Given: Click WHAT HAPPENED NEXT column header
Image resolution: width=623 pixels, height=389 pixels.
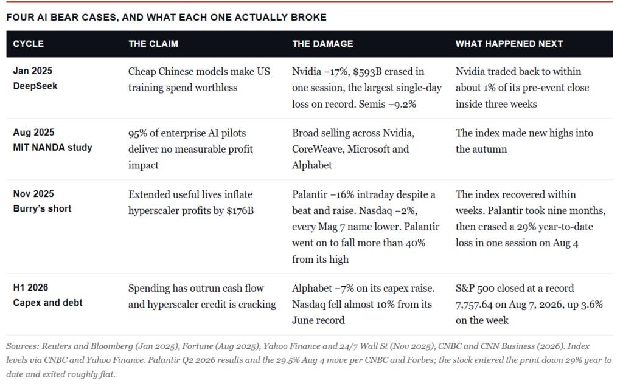Looking at the screenshot, I should (x=509, y=44).
